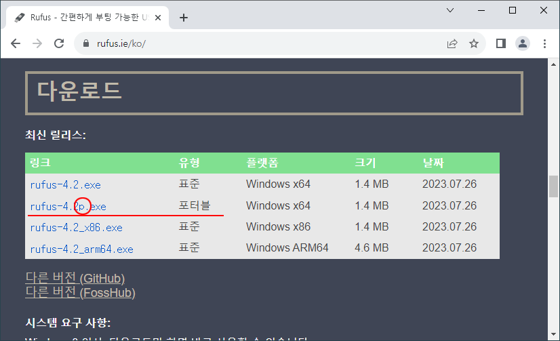Open a new browser tab

(x=184, y=18)
